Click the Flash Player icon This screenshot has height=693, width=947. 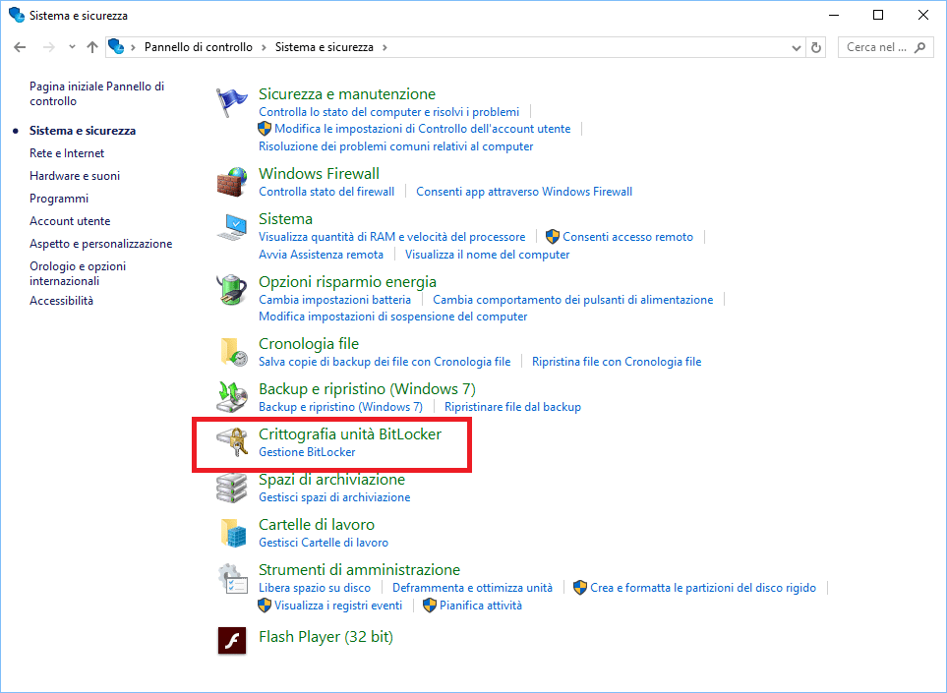232,641
